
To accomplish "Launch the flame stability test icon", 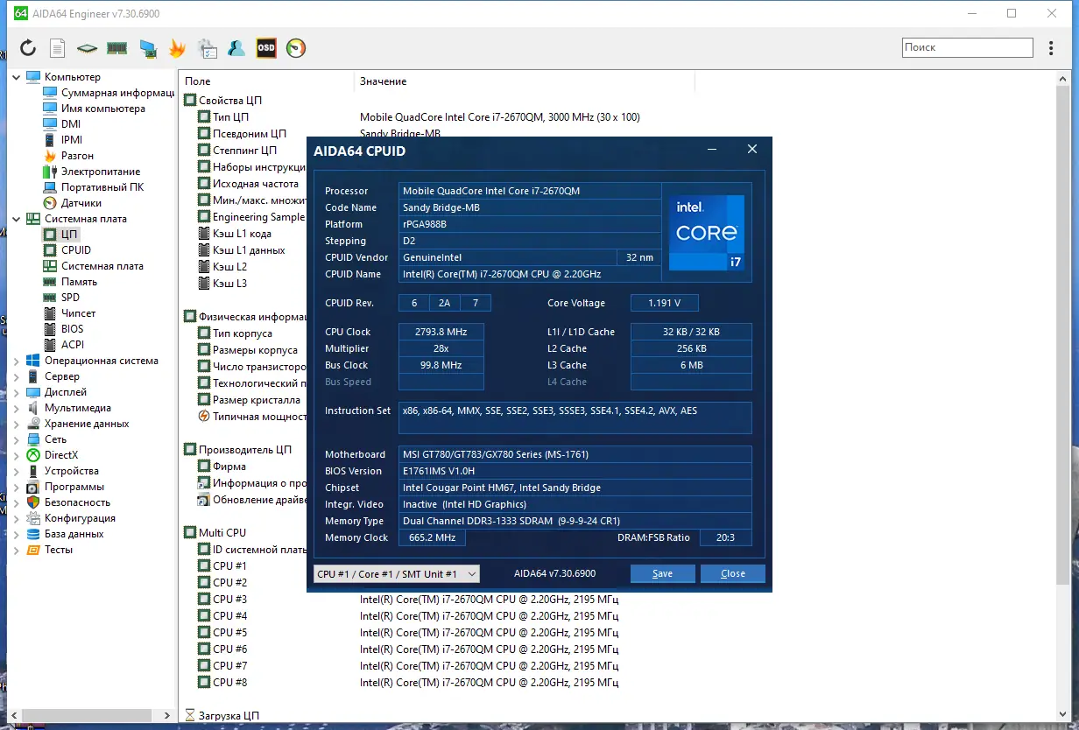I will click(x=177, y=48).
